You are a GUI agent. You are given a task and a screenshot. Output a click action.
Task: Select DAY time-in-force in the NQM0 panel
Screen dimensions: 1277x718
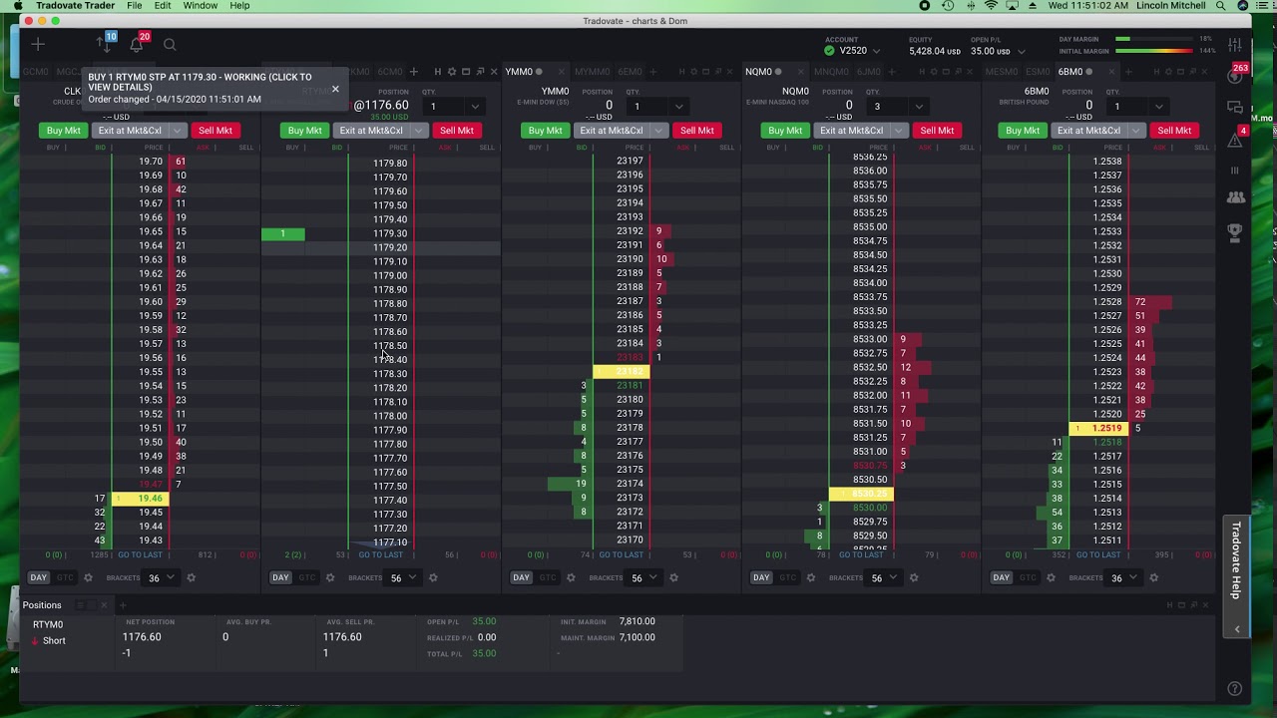click(x=761, y=577)
